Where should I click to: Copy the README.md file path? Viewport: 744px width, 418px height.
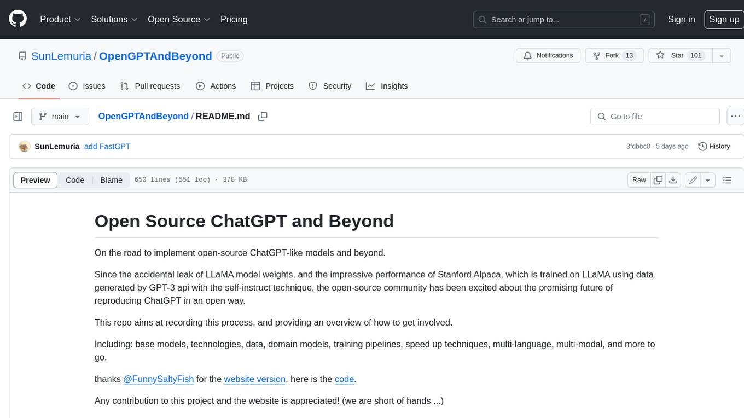[x=263, y=117]
